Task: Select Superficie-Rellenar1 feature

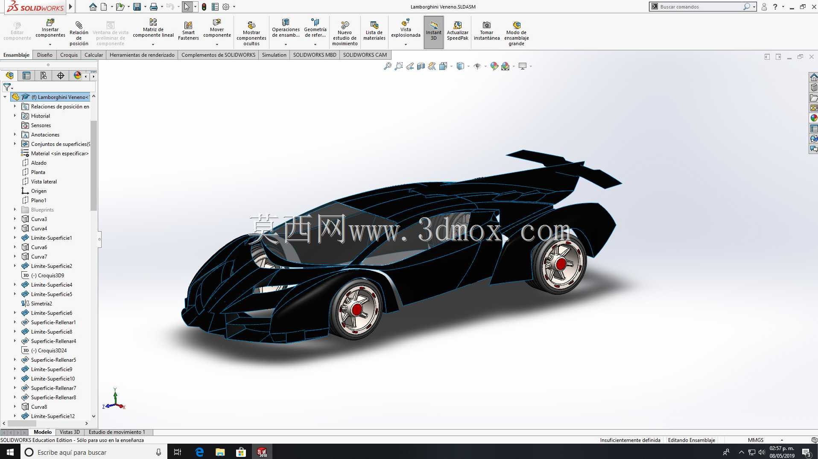Action: click(x=53, y=322)
